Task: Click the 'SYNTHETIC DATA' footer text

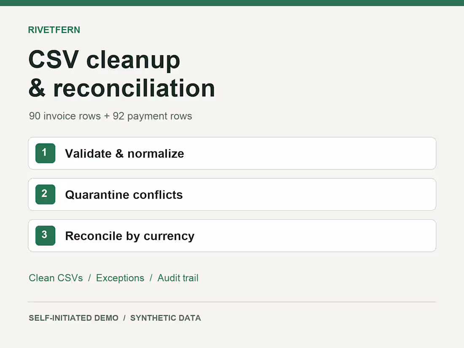Action: 165,318
